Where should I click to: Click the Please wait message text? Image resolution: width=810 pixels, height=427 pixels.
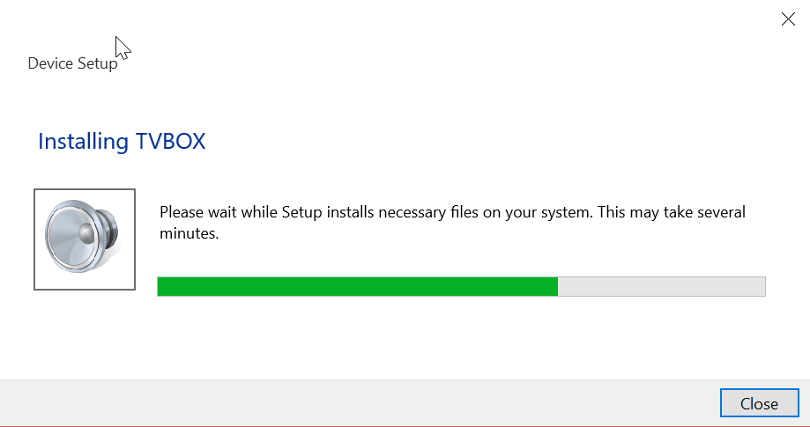pyautogui.click(x=452, y=222)
